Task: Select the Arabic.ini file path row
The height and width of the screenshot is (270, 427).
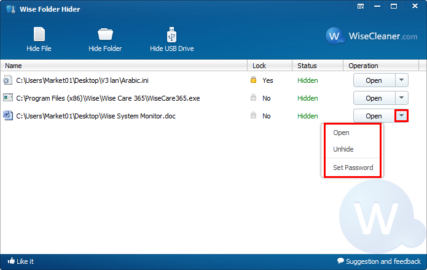Action: [82, 80]
